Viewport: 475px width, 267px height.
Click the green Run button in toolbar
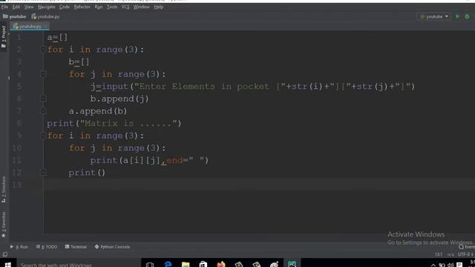pos(458,16)
